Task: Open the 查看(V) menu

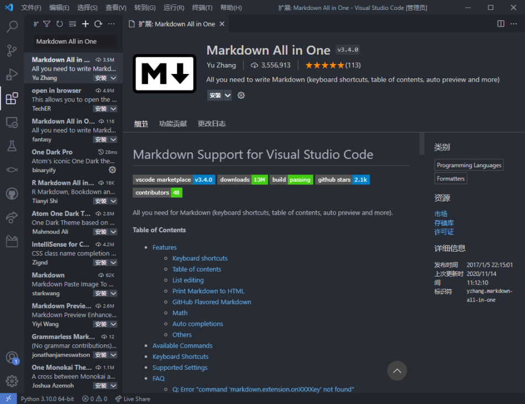Action: [x=116, y=7]
